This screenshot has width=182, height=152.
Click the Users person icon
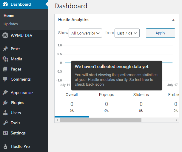tap(5, 113)
